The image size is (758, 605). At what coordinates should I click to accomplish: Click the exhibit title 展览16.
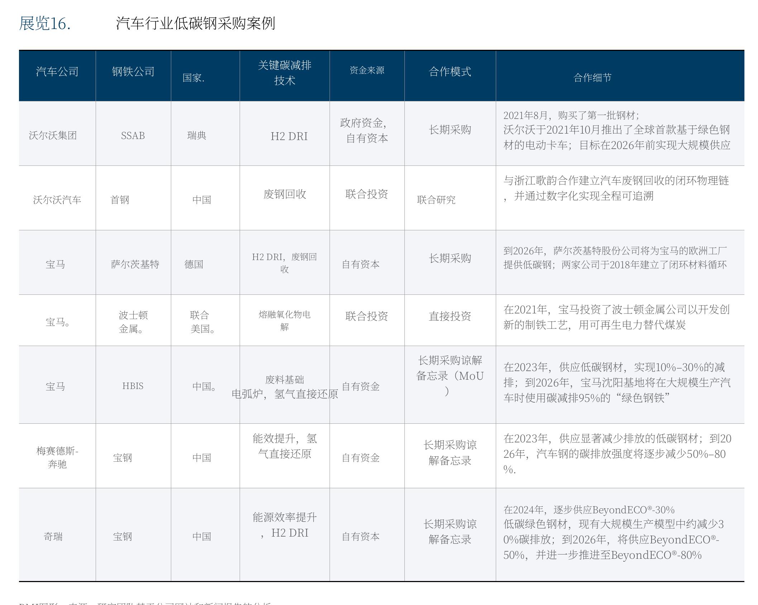(x=45, y=24)
